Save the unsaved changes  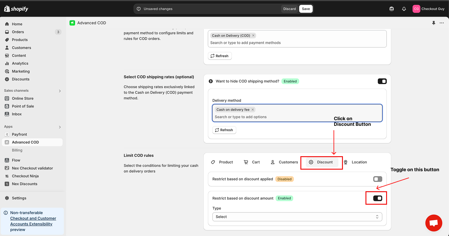[306, 9]
